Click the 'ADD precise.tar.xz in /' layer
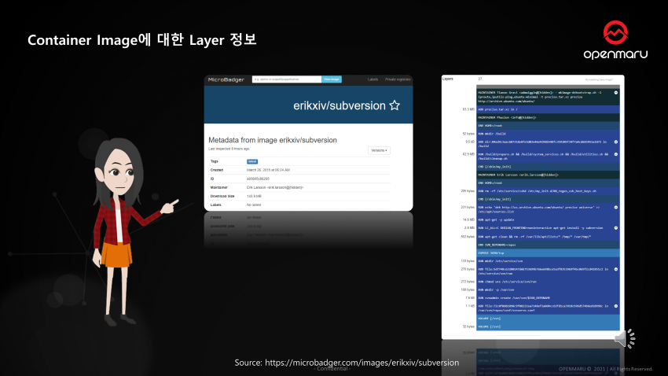Viewport: 668px width, 376px height. click(548, 109)
